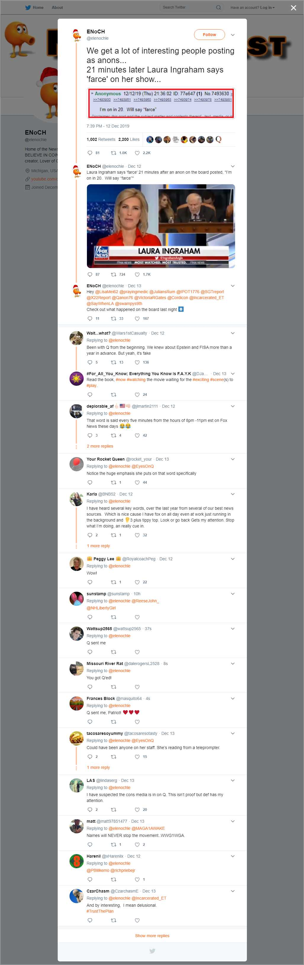This screenshot has width=304, height=965.
Task: Retweet Wait...what?'s reply
Action: [114, 362]
